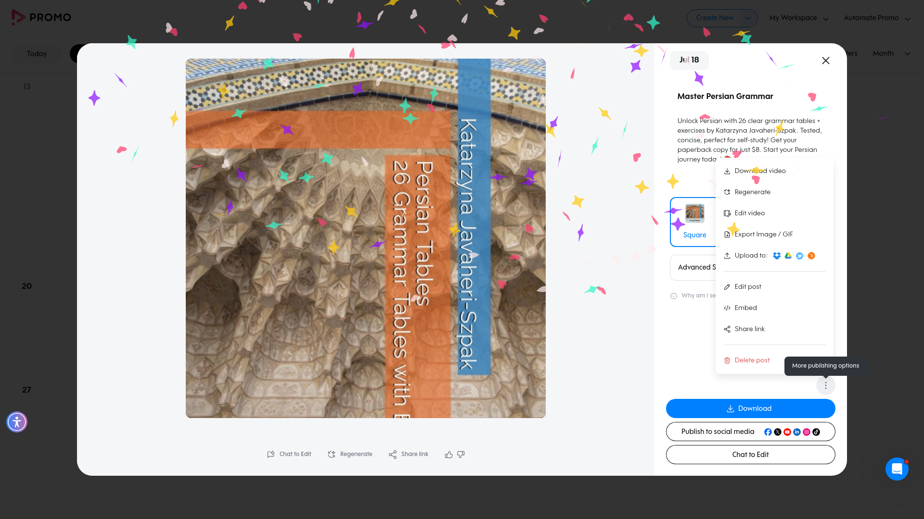Click the Instagram publish icon
Image resolution: width=924 pixels, height=519 pixels.
click(x=807, y=432)
